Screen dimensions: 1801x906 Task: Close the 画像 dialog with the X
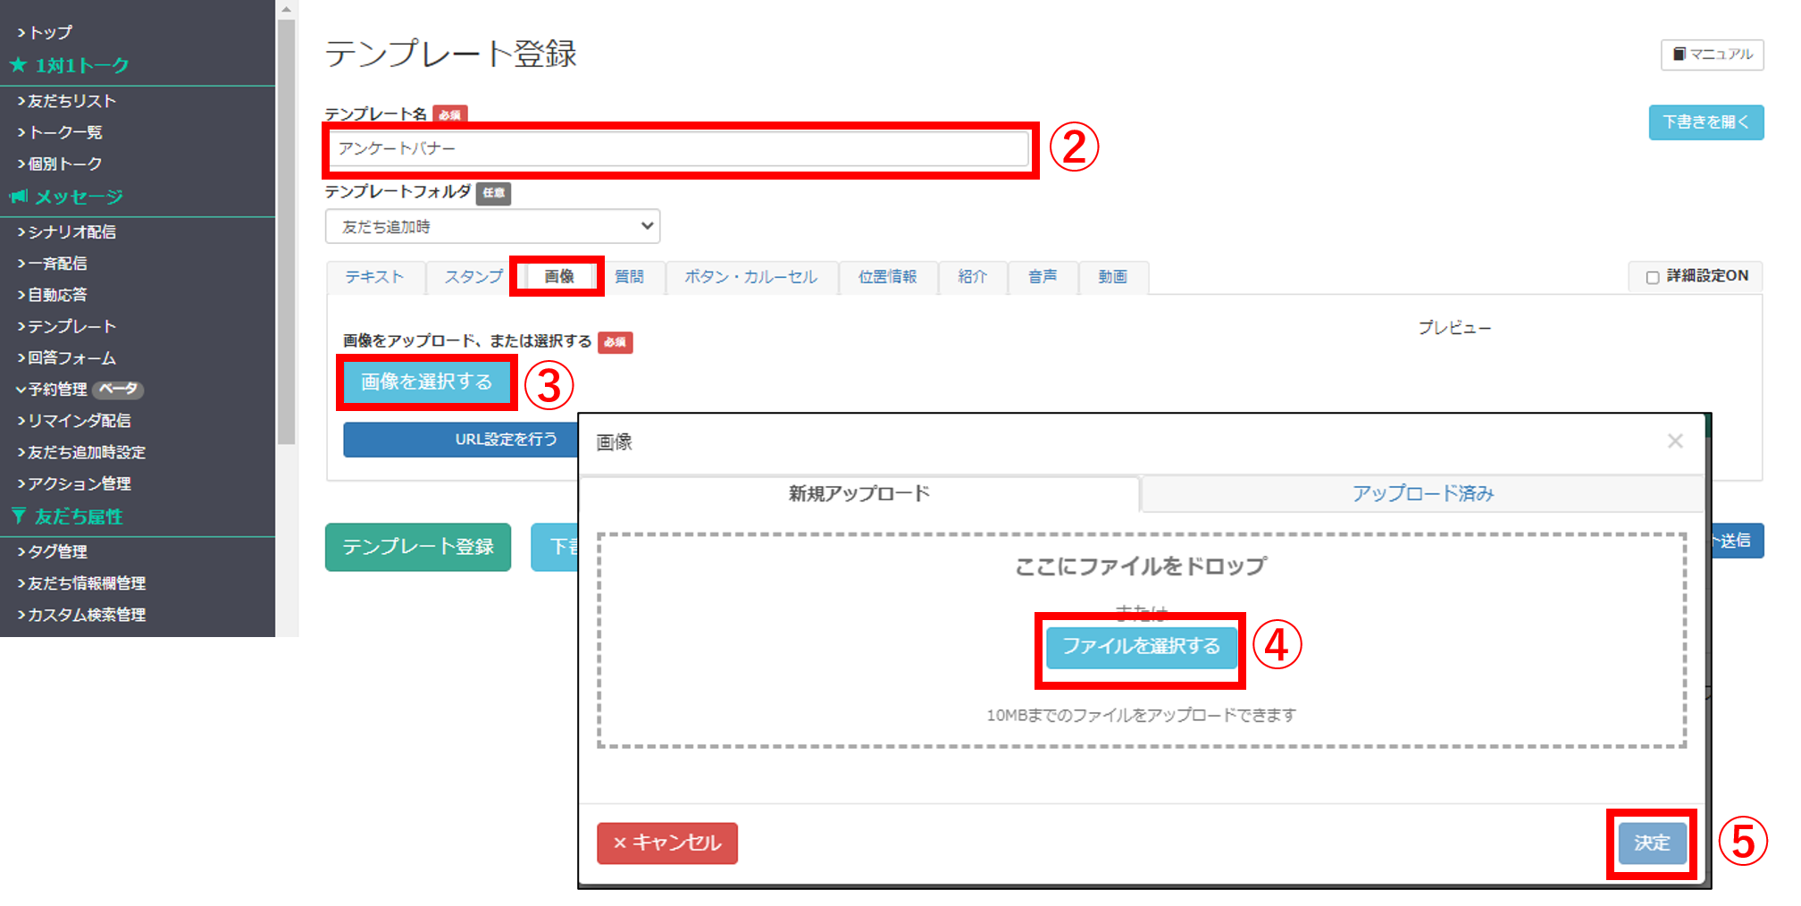1675,440
